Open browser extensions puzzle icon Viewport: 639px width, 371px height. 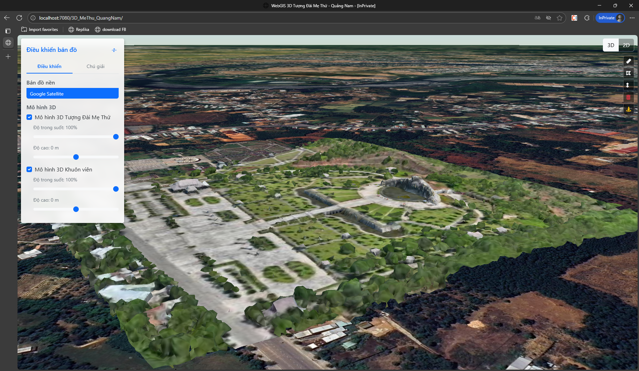point(587,18)
